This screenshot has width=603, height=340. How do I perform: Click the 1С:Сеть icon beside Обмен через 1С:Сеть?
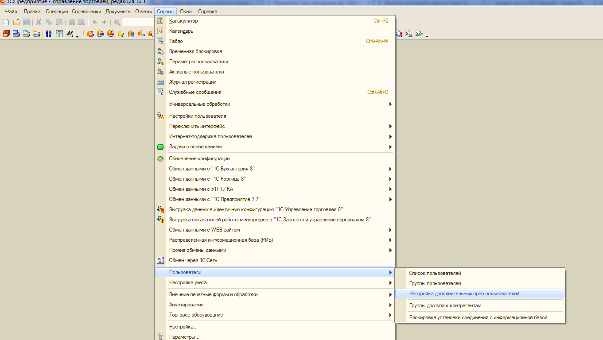[160, 260]
